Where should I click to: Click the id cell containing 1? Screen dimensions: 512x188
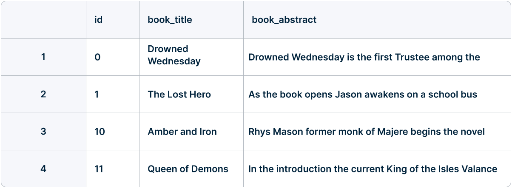[x=97, y=94]
